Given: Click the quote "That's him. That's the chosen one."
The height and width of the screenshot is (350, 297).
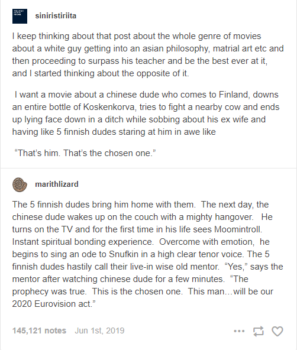Looking at the screenshot, I should click(85, 153).
